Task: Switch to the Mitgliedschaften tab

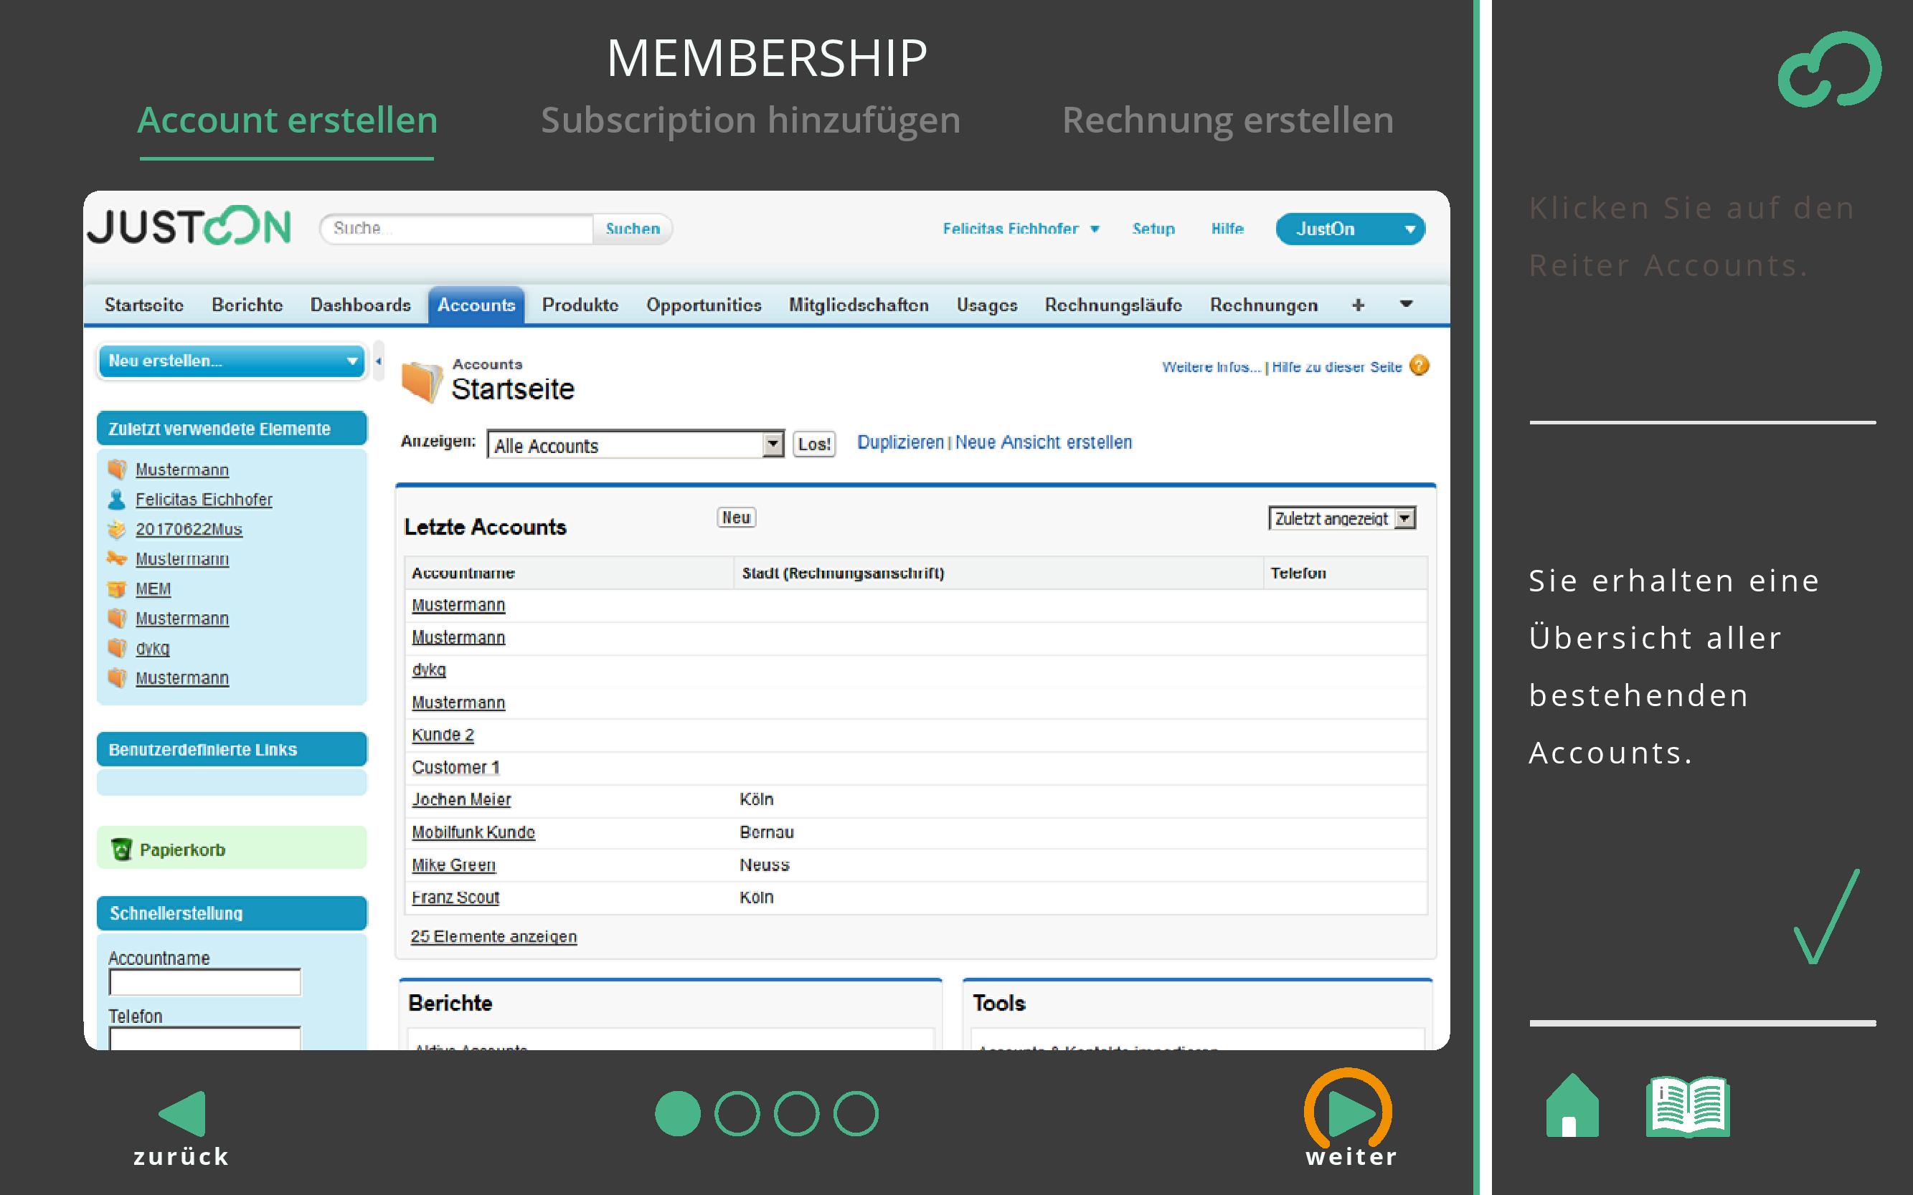Action: coord(858,305)
